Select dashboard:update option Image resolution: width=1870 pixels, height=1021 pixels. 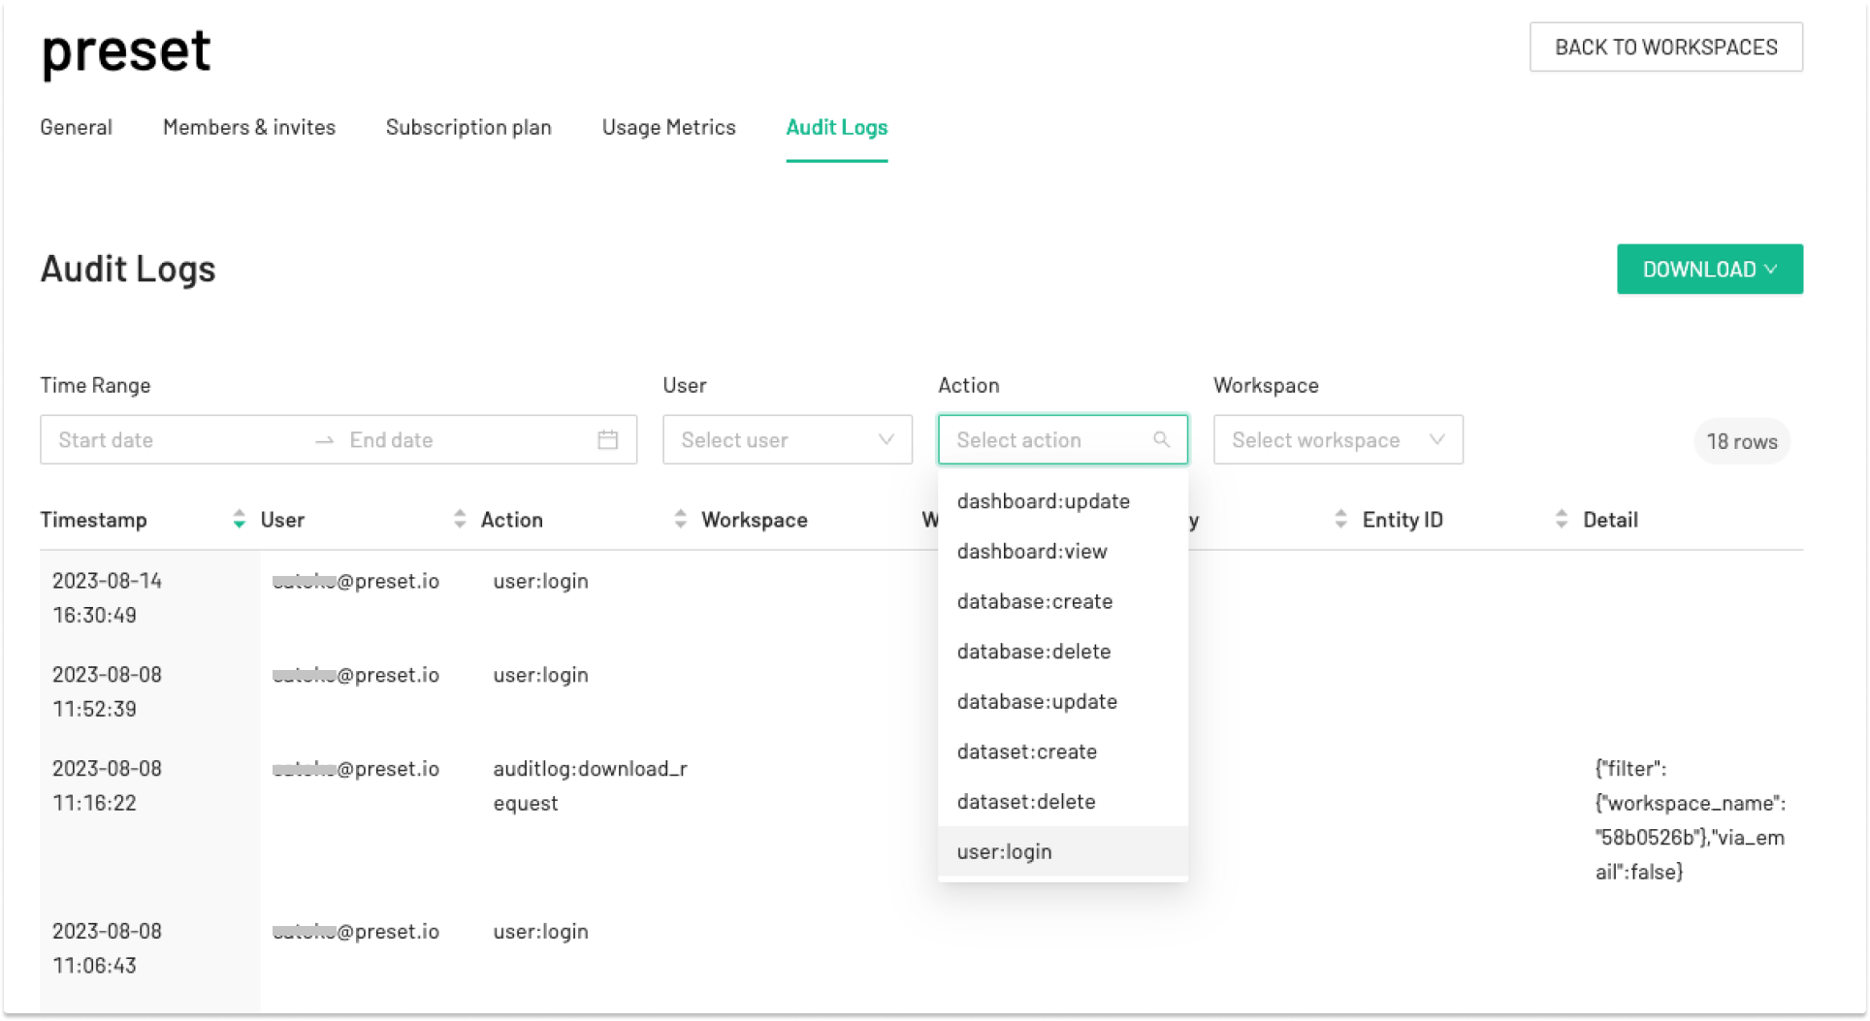click(1043, 501)
